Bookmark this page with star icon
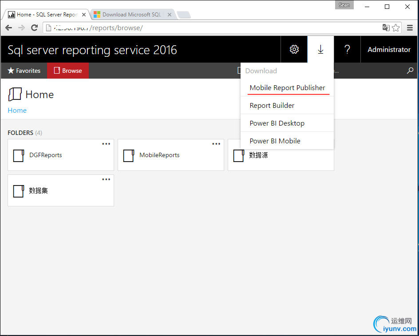 point(396,28)
